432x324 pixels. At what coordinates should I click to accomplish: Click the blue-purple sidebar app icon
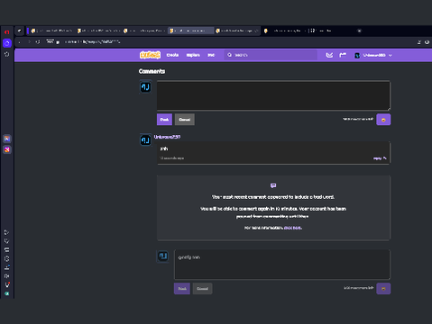point(7,139)
